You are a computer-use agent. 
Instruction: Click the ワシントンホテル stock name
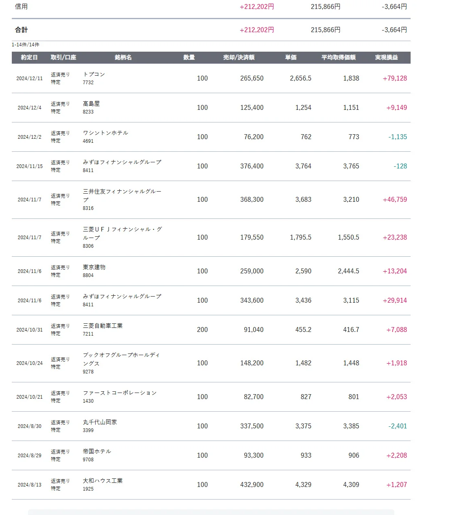pos(105,133)
